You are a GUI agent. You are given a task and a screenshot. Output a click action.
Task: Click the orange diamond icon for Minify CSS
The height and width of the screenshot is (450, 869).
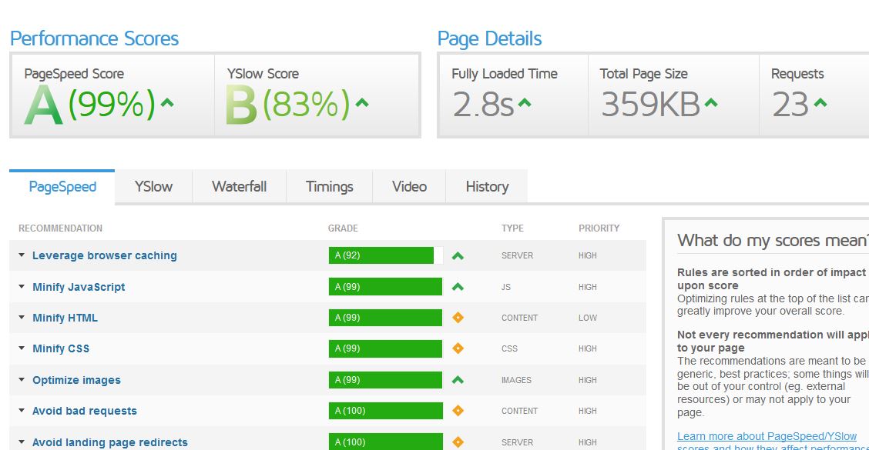[x=458, y=348]
